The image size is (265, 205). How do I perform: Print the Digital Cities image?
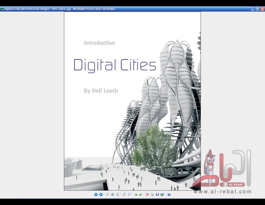click(x=152, y=194)
